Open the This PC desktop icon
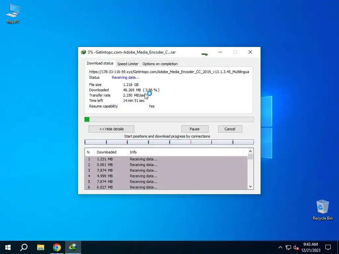 coord(13,14)
